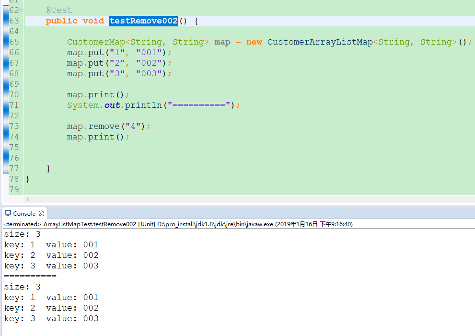Click the CustomerArrayListMap class name

pos(320,42)
